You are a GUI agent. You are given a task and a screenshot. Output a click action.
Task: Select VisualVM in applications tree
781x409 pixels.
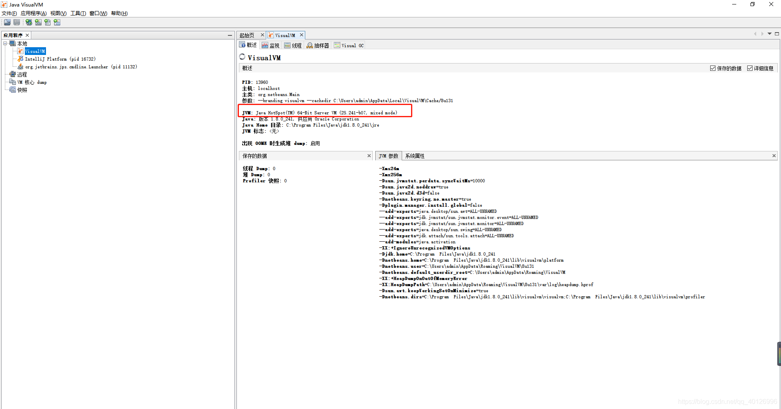tap(35, 51)
